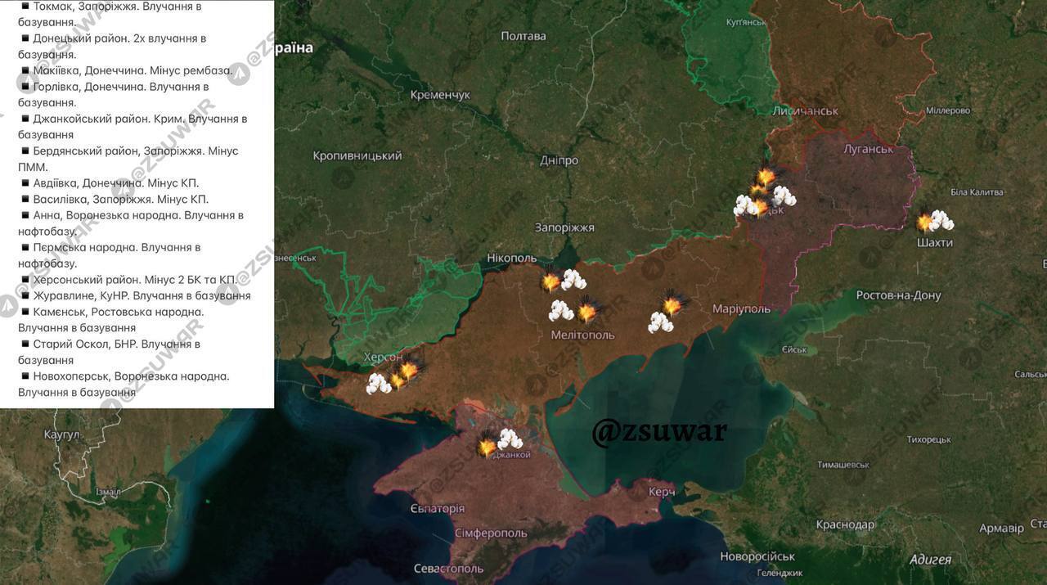The height and width of the screenshot is (585, 1047).
Task: Select the Сімферополь label in Crimea
Action: coord(491,533)
